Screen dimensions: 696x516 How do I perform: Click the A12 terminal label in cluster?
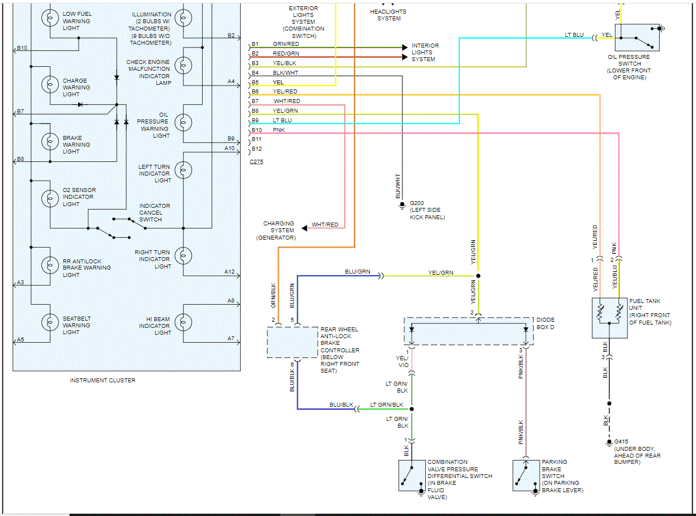229,272
